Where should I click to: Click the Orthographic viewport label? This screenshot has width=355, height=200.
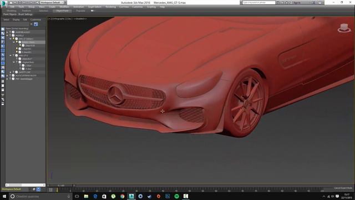click(59, 19)
